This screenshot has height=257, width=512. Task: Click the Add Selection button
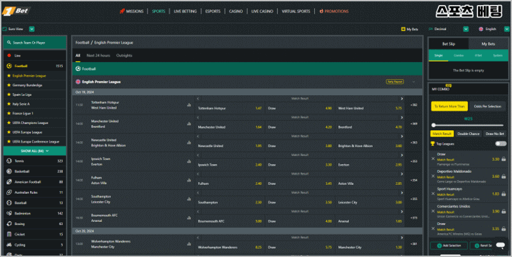(449, 246)
